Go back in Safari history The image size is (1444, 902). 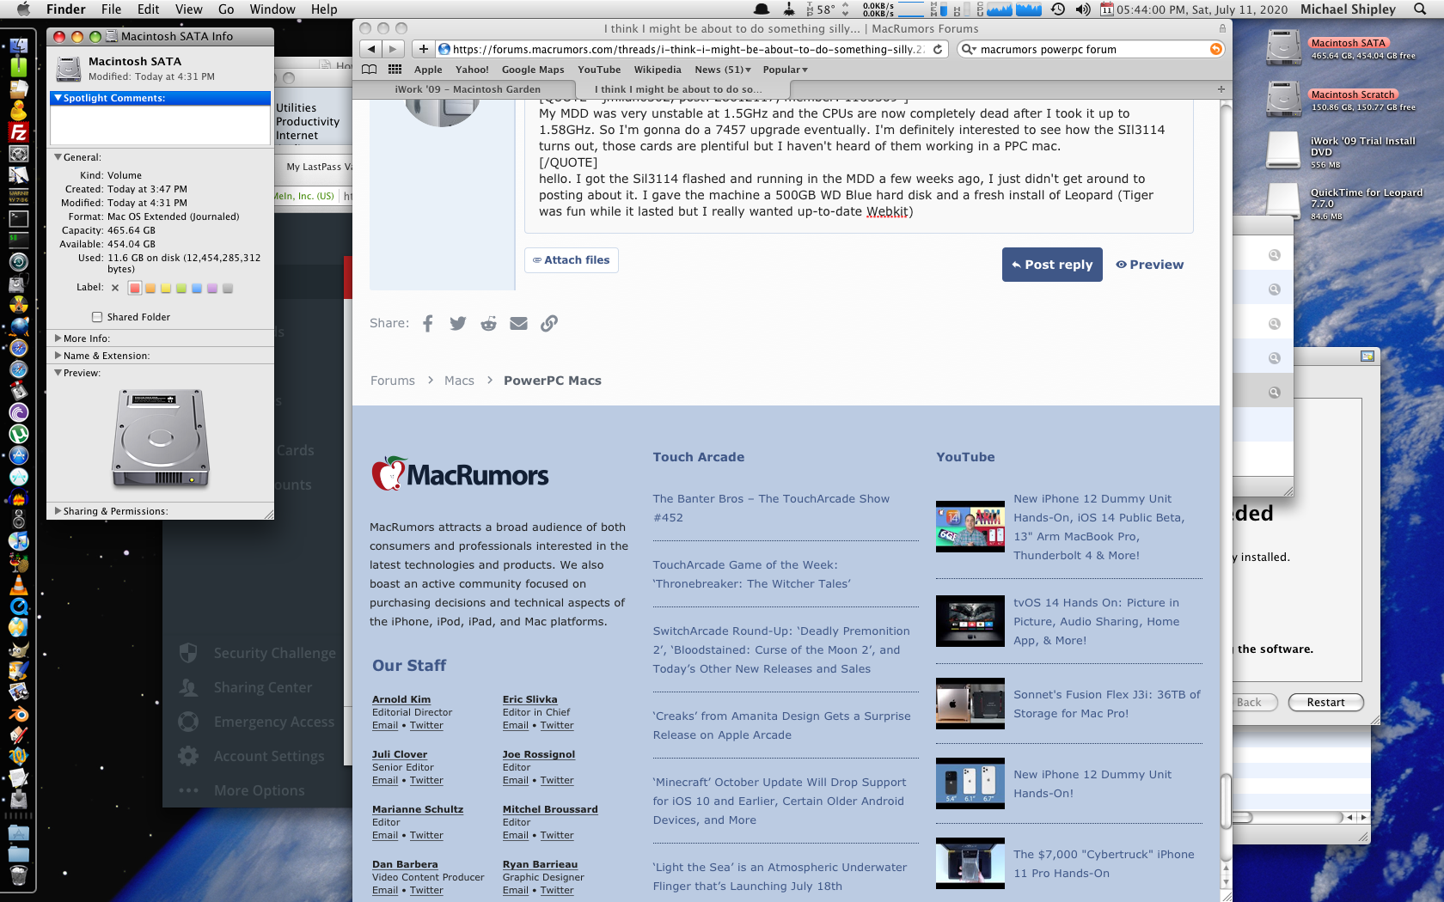[371, 49]
